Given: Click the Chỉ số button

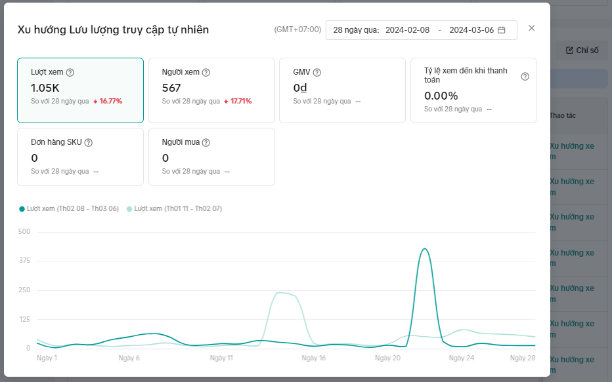Looking at the screenshot, I should tap(582, 50).
